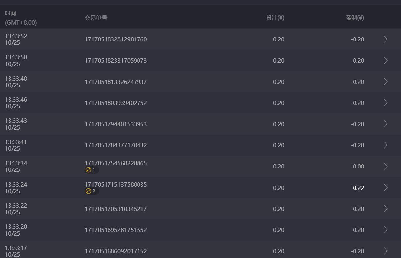
Task: Click chevron for 13:33:22 transaction
Action: tap(386, 209)
